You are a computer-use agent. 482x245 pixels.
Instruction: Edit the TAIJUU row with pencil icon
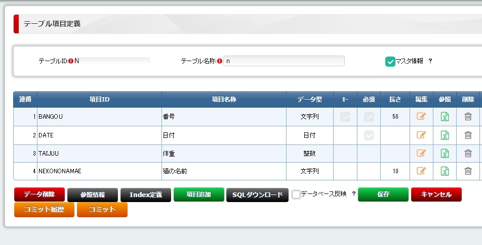click(421, 153)
